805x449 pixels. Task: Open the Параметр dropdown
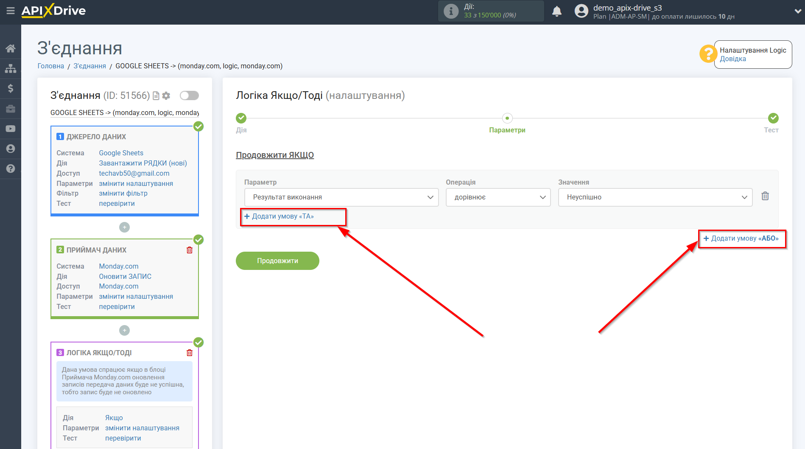pos(341,197)
